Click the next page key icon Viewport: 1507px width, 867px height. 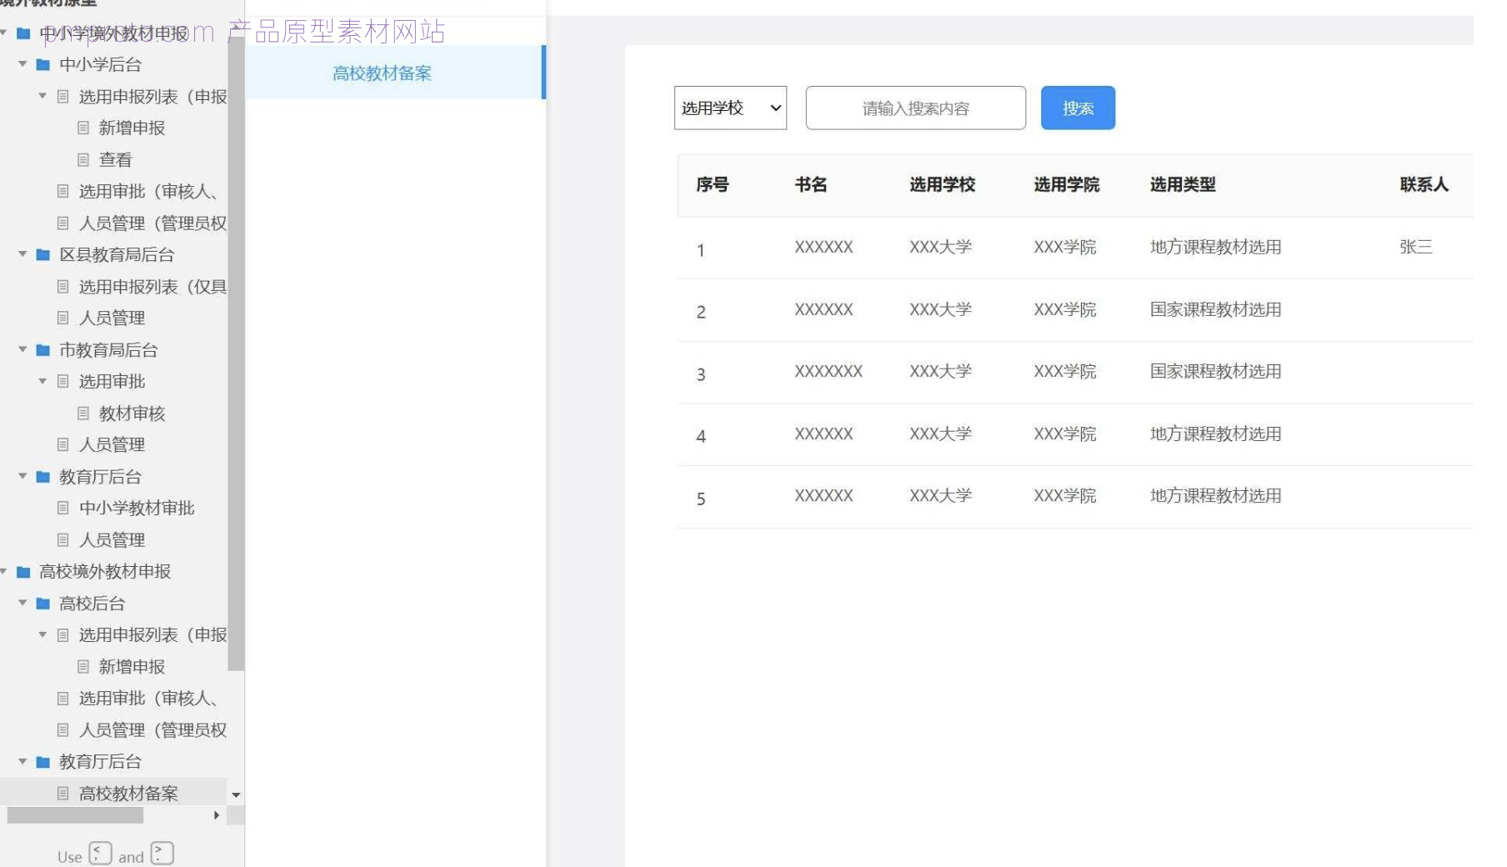point(162,853)
